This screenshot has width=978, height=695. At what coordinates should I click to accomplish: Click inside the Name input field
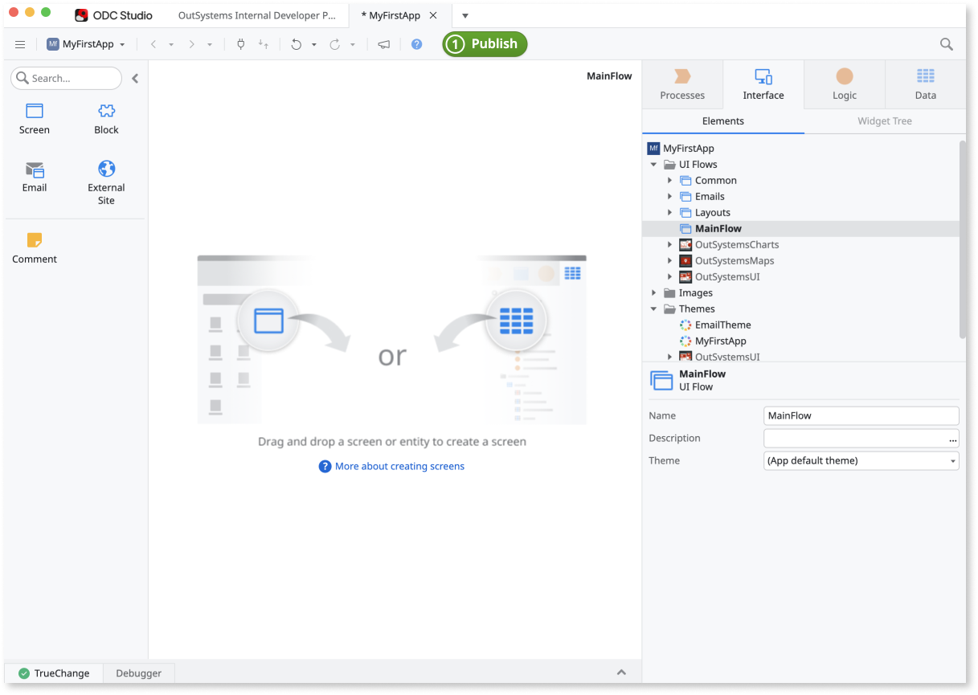point(860,415)
